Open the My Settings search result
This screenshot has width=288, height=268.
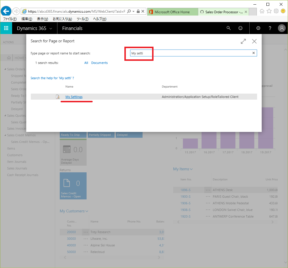[74, 97]
